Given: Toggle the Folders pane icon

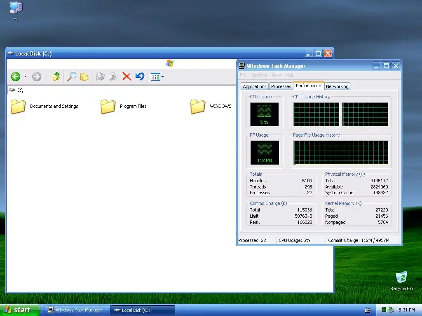Looking at the screenshot, I should click(84, 77).
